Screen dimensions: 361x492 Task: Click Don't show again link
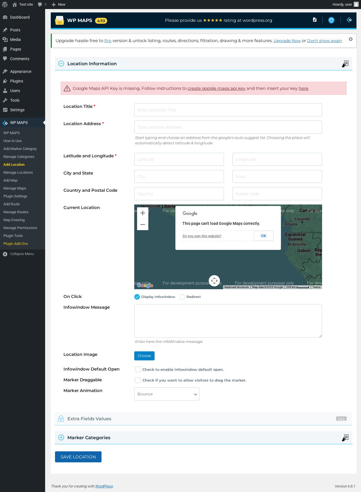(x=324, y=41)
